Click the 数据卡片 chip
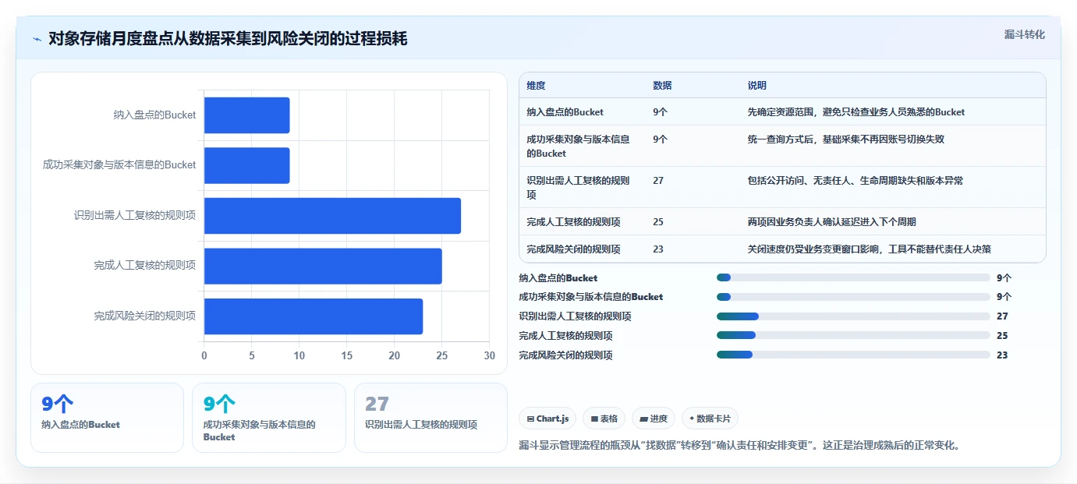Viewport: 1077px width, 484px height. point(710,419)
